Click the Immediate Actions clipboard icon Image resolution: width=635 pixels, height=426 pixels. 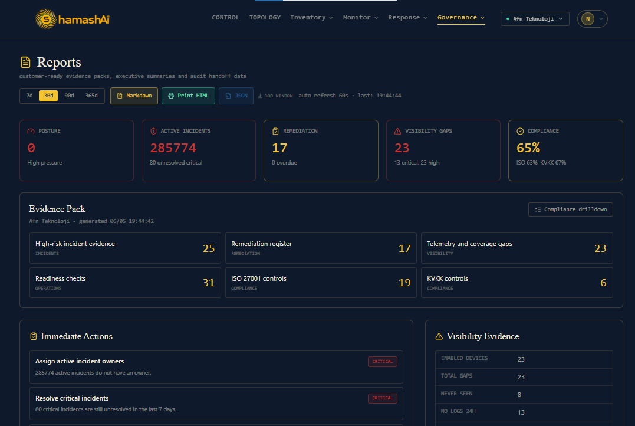(34, 336)
